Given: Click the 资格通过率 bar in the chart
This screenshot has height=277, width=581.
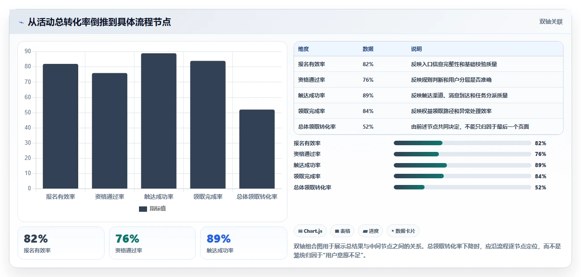Looking at the screenshot, I should (x=109, y=131).
